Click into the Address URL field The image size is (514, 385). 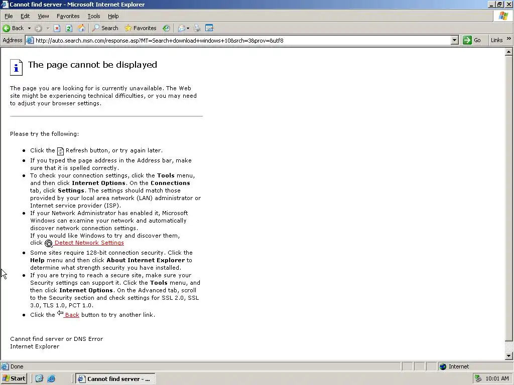click(242, 40)
